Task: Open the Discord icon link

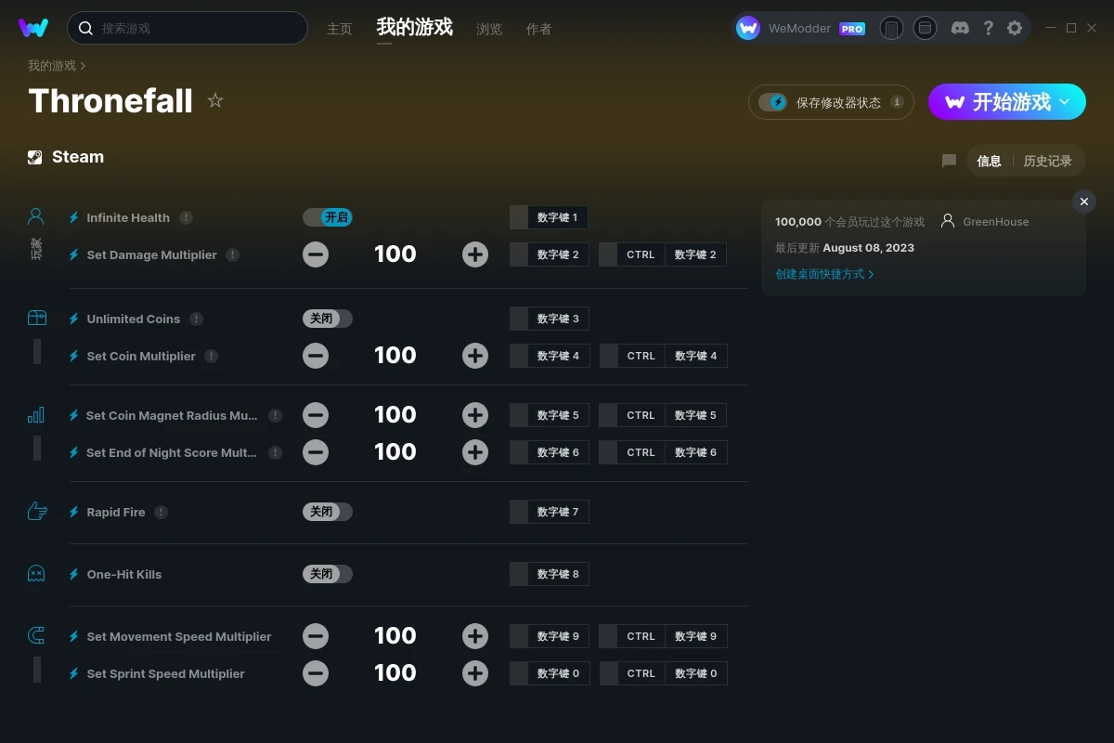Action: click(x=961, y=28)
